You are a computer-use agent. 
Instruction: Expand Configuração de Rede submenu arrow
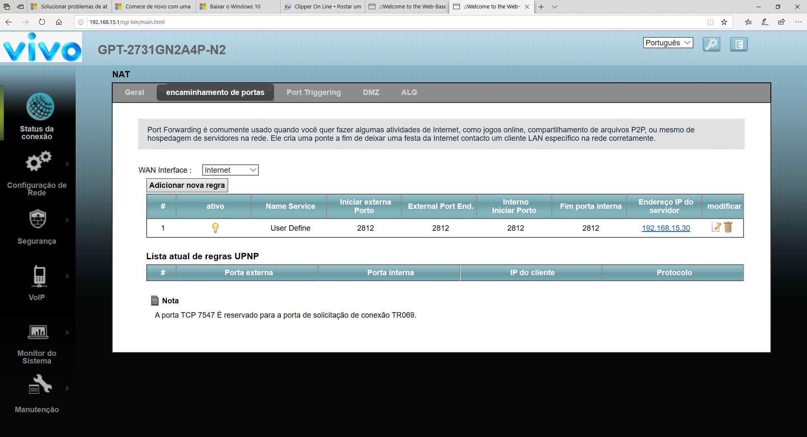(x=67, y=164)
